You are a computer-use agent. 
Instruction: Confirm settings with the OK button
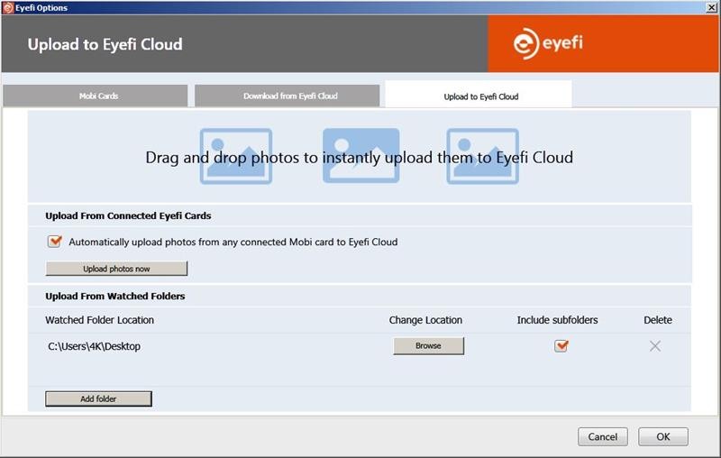coord(663,436)
